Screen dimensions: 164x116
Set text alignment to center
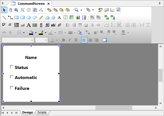click(x=90, y=40)
